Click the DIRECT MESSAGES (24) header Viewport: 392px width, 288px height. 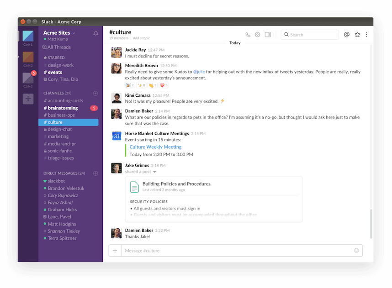click(64, 173)
